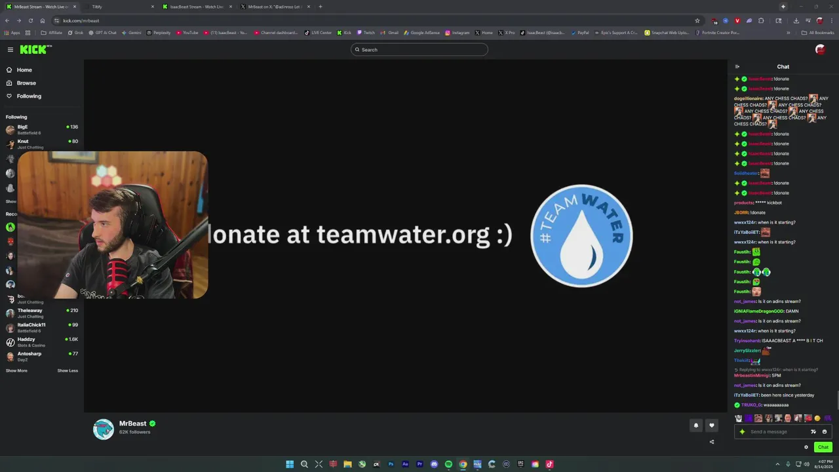839x472 pixels.
Task: Go to browser home page
Action: point(42,20)
